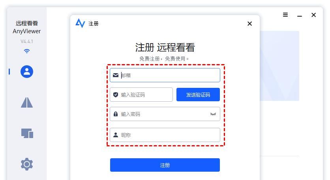Click the envelope icon in email field
Screen dimensions: 330x180
pos(116,75)
